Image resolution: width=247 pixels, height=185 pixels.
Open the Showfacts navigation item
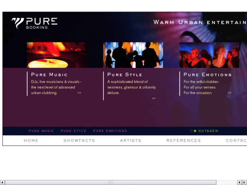point(79,141)
